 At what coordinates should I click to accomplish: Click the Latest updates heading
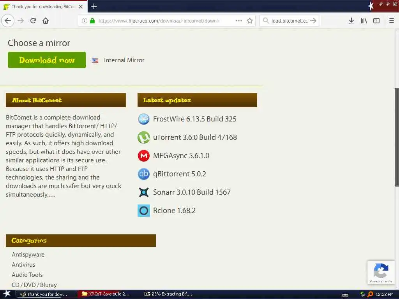(x=167, y=100)
